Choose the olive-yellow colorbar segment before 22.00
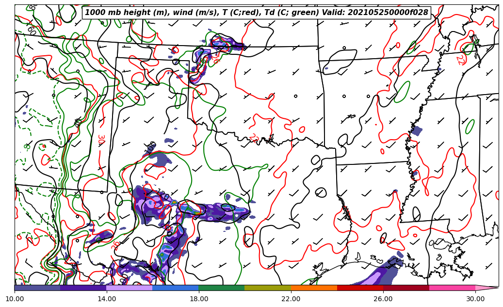 click(268, 288)
